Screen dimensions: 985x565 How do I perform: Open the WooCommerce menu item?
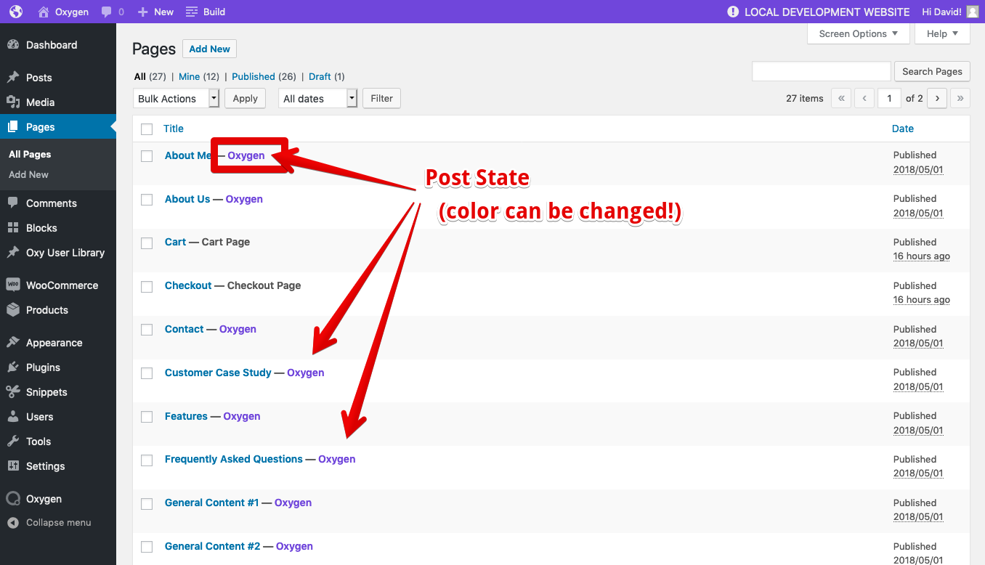point(58,285)
